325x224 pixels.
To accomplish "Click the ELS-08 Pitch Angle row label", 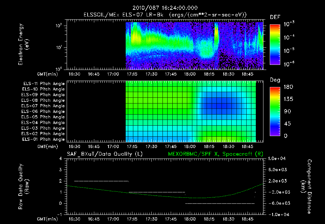I will tap(43, 100).
